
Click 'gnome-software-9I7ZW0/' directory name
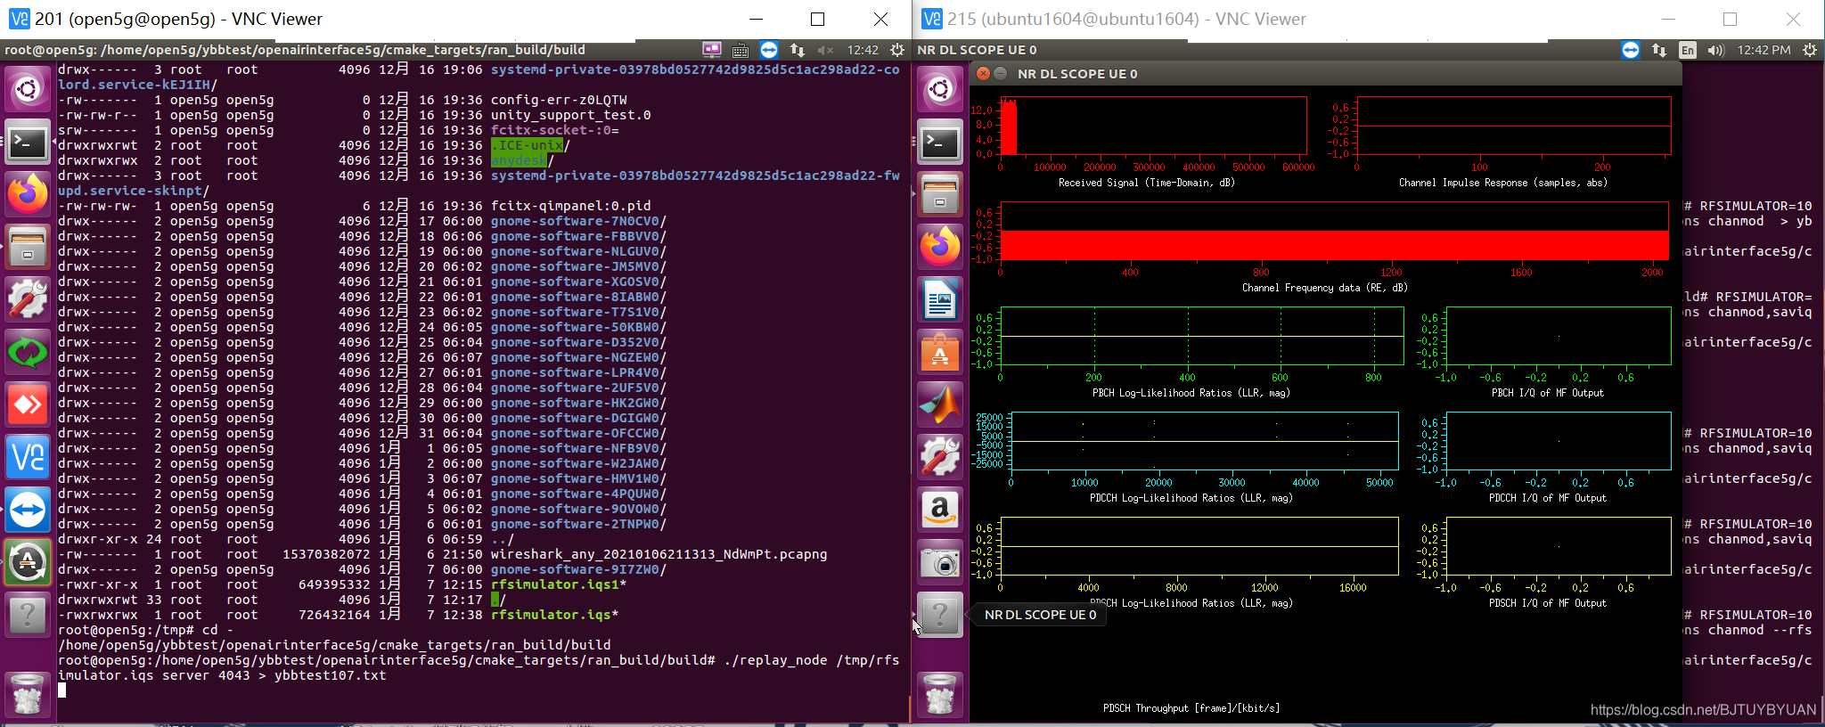pos(578,569)
